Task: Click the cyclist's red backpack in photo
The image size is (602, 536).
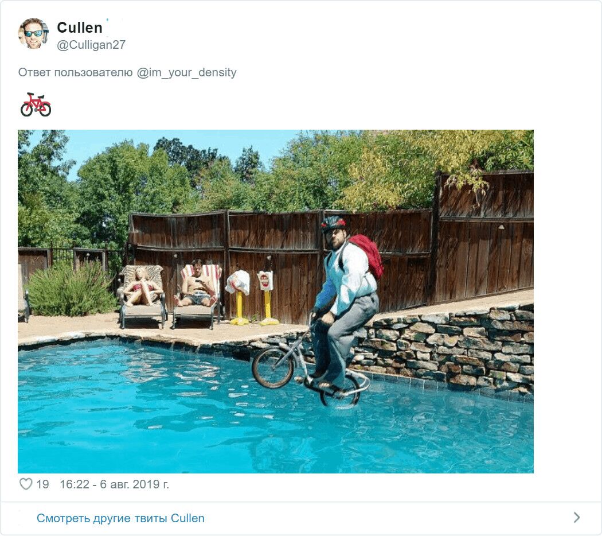Action: 367,255
